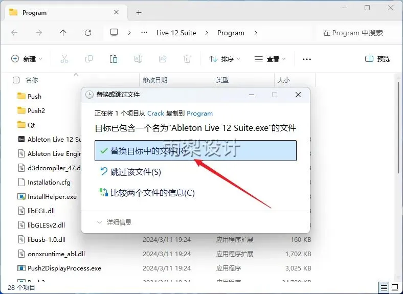This screenshot has width=403, height=294.
Task: Click the Crack source link in dialog
Action: pyautogui.click(x=156, y=114)
